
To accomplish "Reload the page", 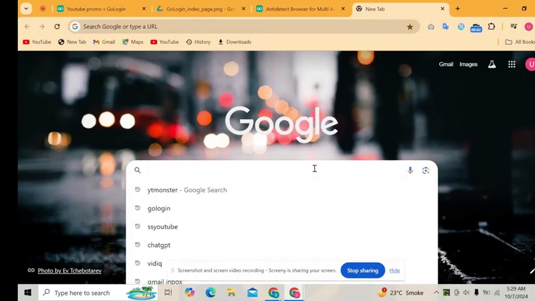I will coord(57,26).
